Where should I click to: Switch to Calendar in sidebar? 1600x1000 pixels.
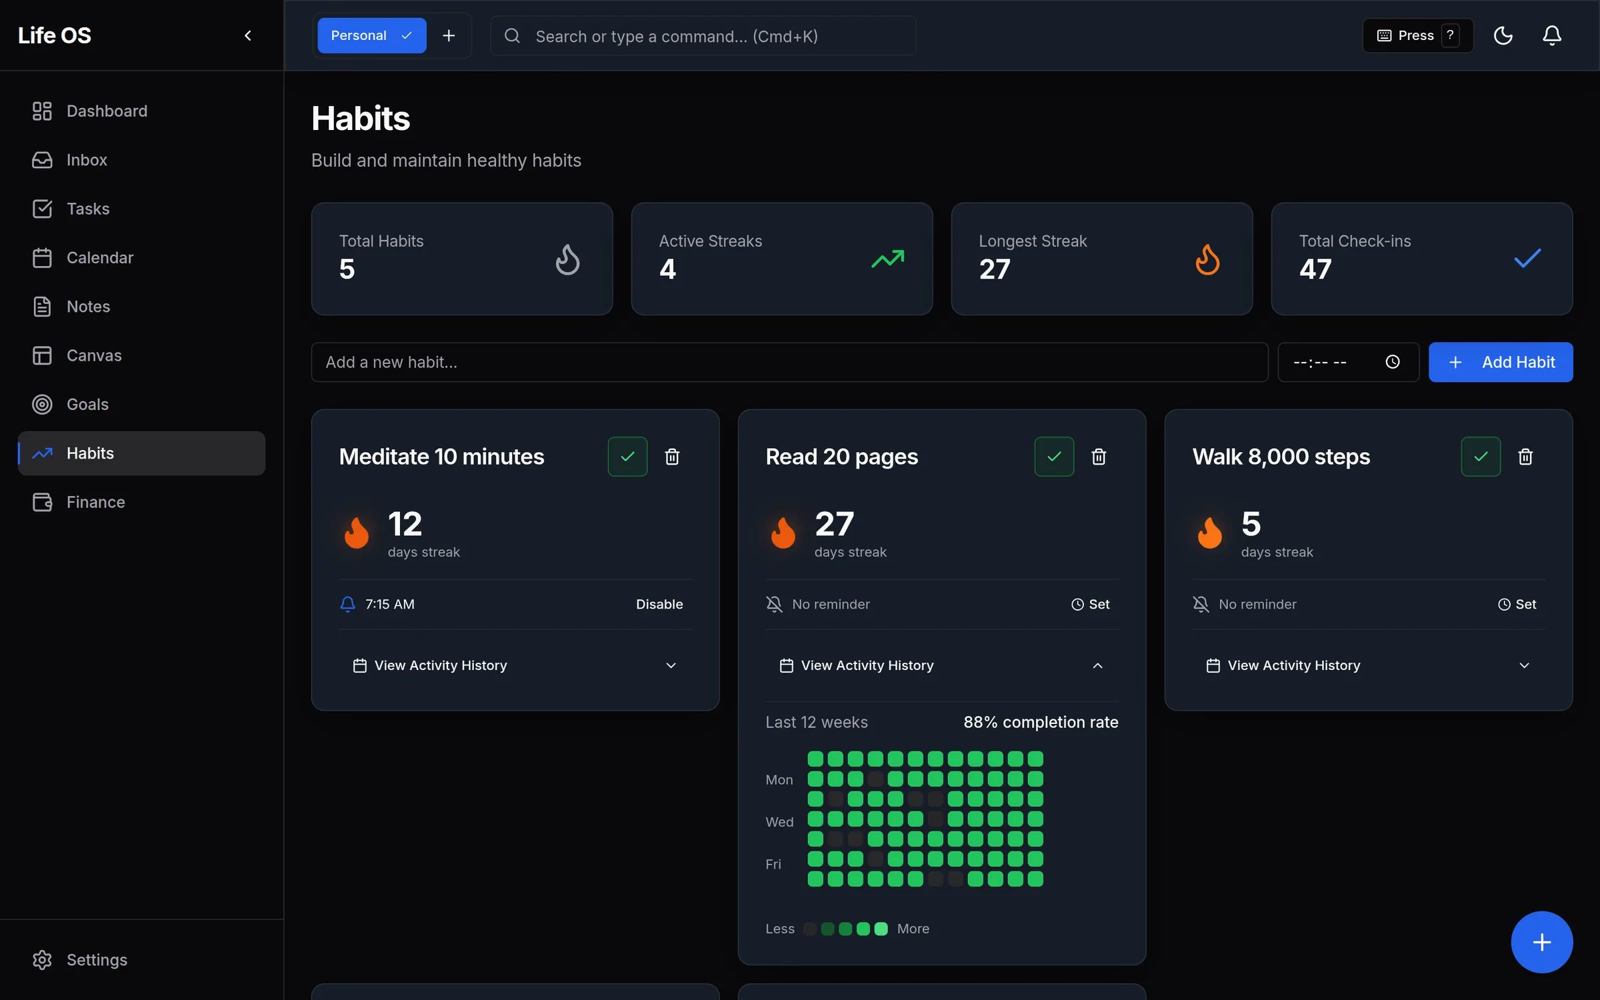141,257
